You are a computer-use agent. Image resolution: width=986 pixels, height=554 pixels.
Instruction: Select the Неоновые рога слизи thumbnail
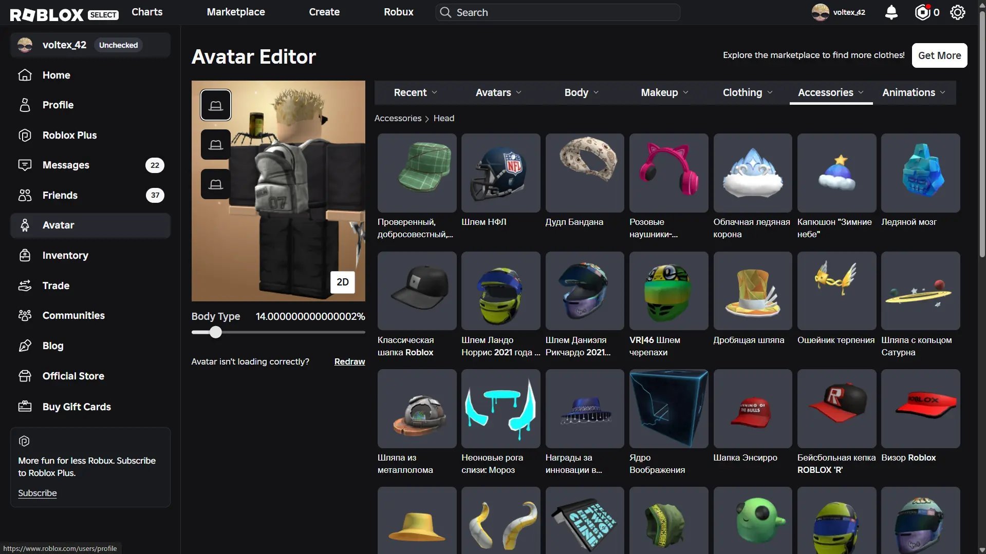point(500,408)
